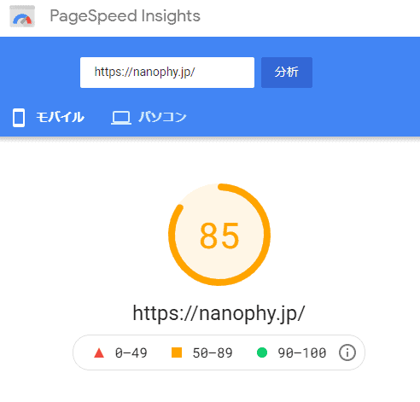Click the blue header banner area

(210, 87)
